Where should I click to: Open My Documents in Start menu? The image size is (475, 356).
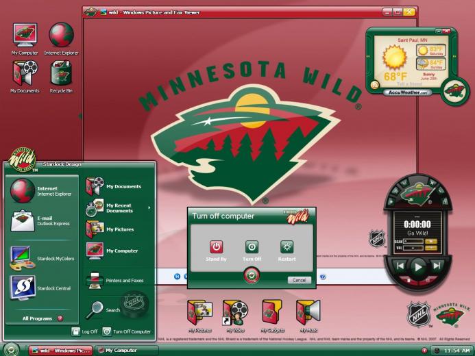(114, 186)
